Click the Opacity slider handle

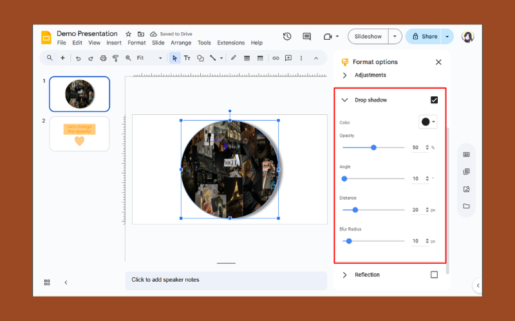point(373,148)
